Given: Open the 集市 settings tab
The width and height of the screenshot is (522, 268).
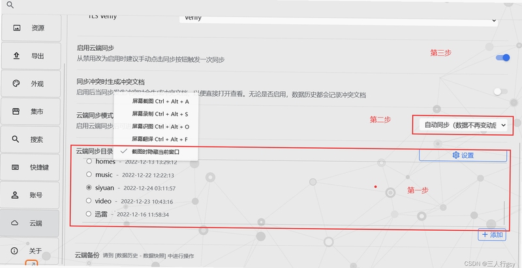Looking at the screenshot, I should 31,112.
